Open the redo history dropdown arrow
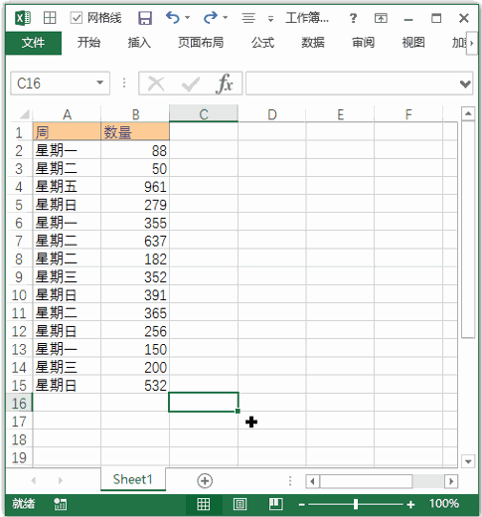Viewport: 482px width, 517px height. coord(226,17)
